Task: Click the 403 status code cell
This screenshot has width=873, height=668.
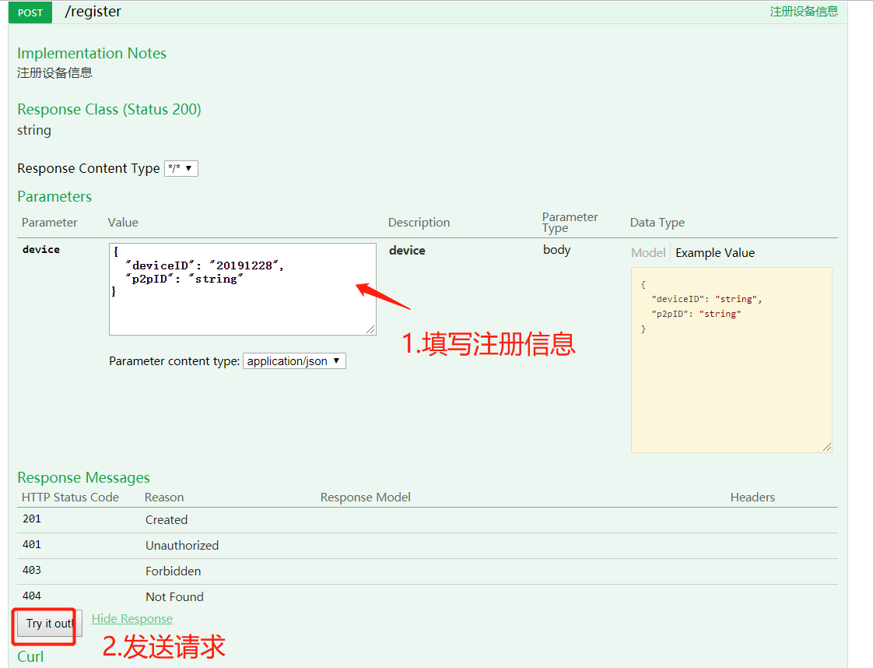Action: [x=32, y=571]
